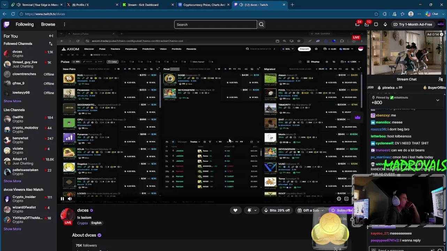Sort the Followed Channels list
The width and height of the screenshot is (447, 251).
pyautogui.click(x=51, y=44)
